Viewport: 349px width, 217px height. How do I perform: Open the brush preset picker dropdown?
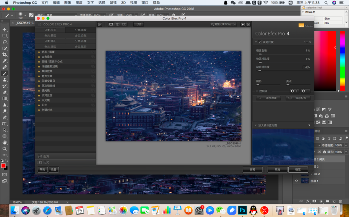[x=25, y=15]
